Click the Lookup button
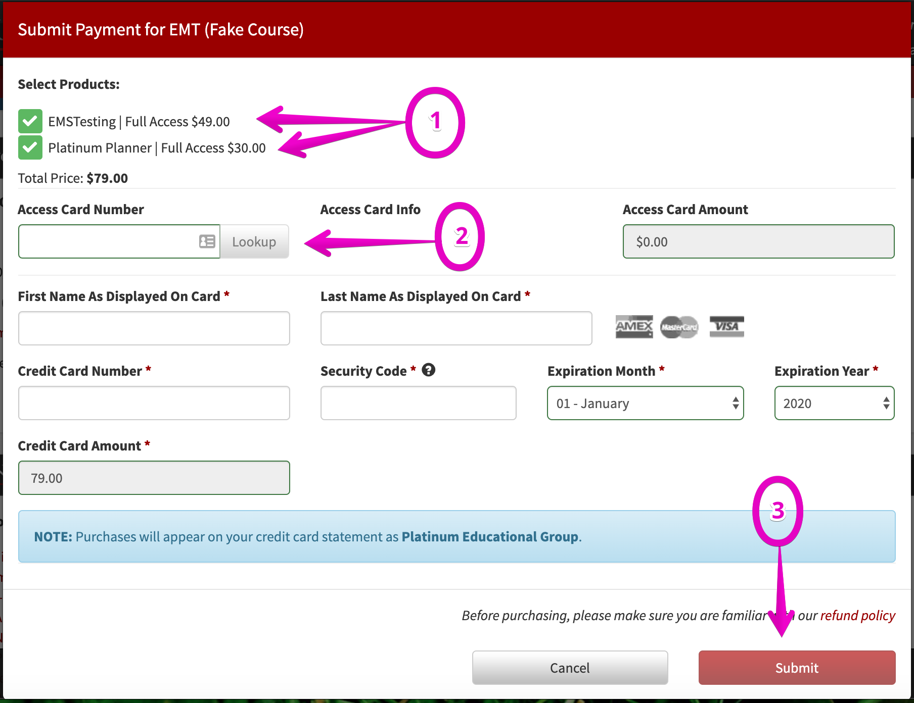The height and width of the screenshot is (703, 914). click(254, 241)
